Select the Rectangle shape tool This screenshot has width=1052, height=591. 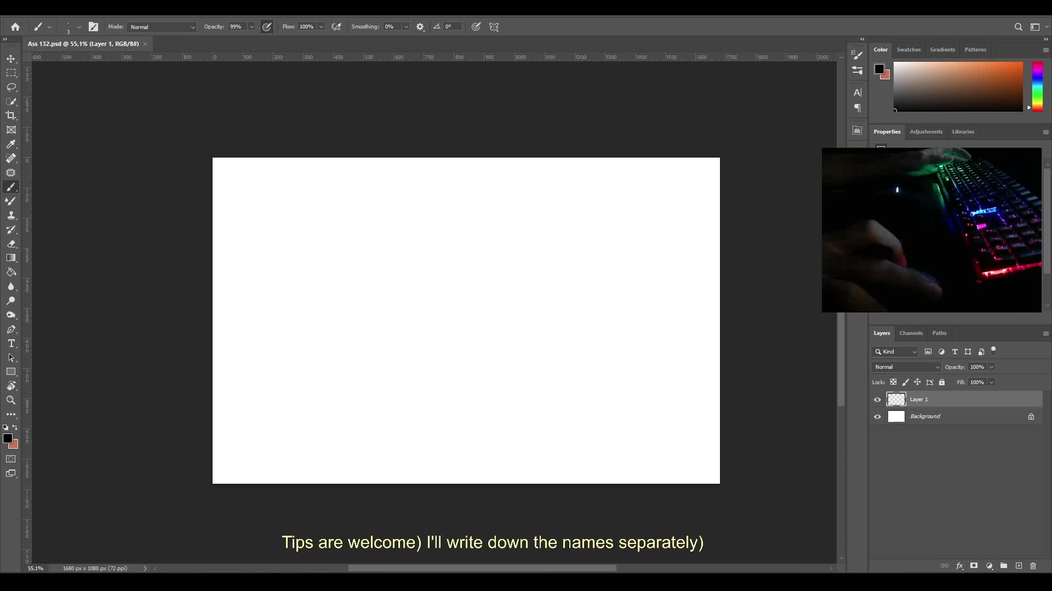pyautogui.click(x=11, y=372)
